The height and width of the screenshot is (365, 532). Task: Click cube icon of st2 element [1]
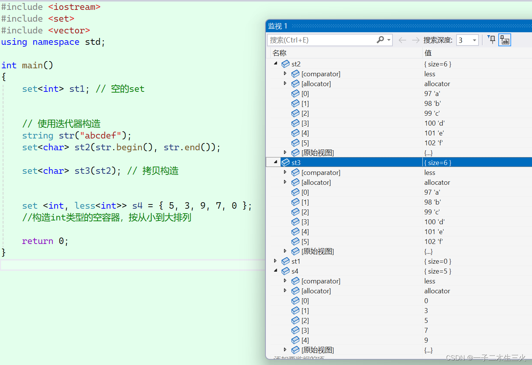(295, 103)
